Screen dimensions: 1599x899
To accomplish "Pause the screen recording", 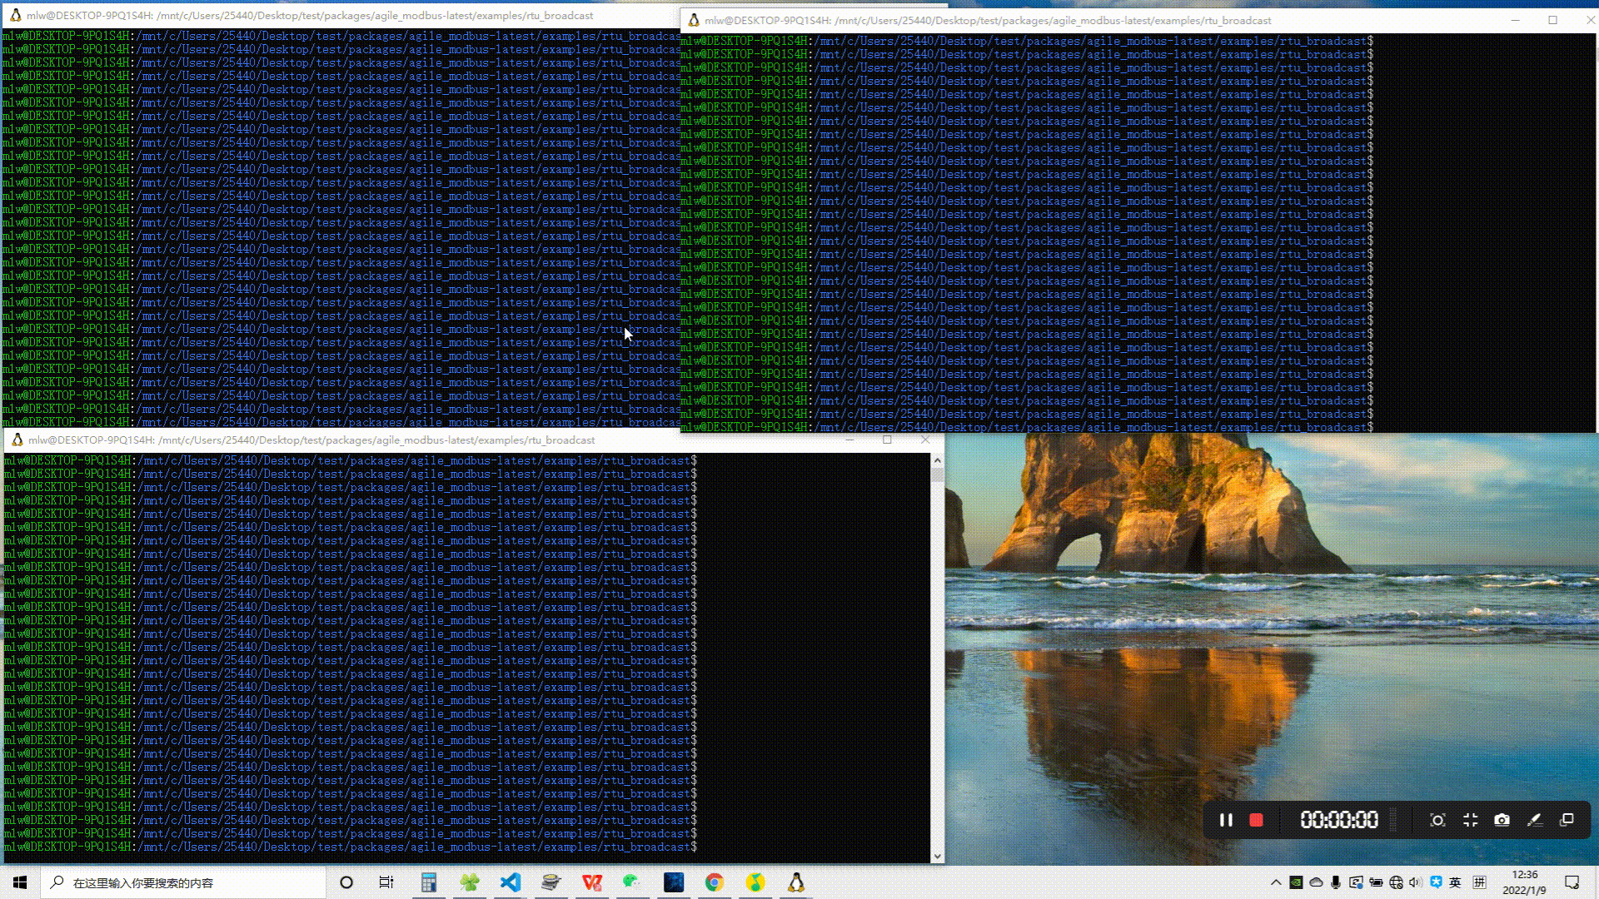I will tap(1226, 820).
